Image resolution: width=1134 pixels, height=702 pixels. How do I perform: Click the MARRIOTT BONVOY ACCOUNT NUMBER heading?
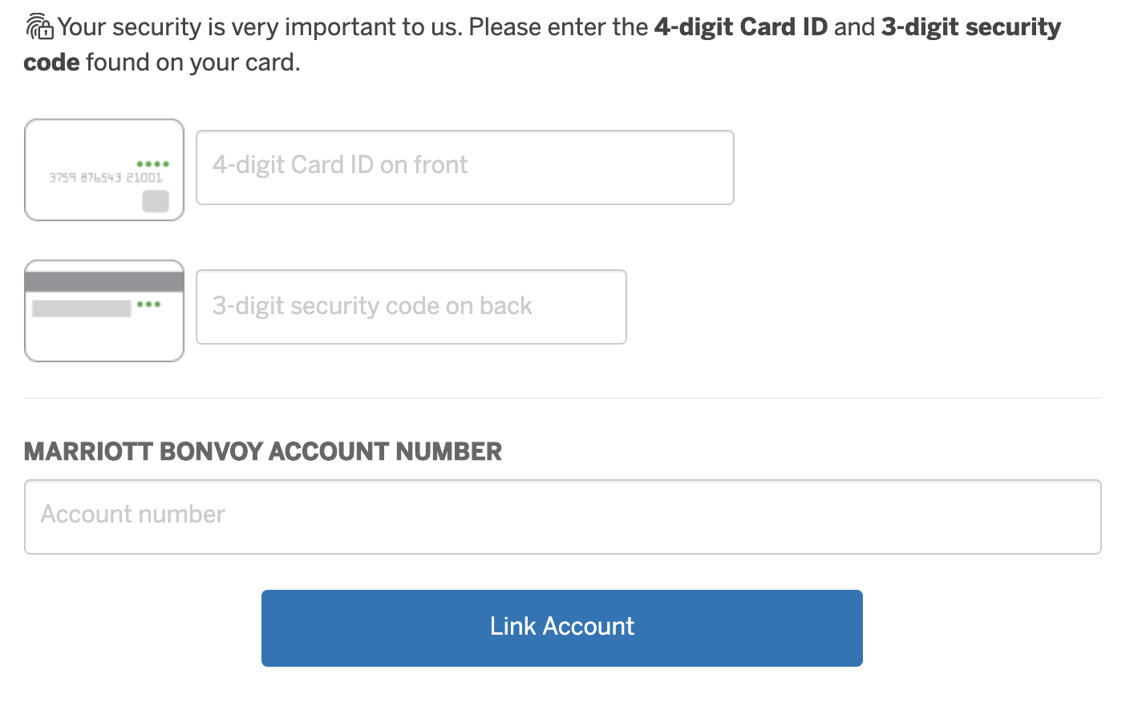263,452
